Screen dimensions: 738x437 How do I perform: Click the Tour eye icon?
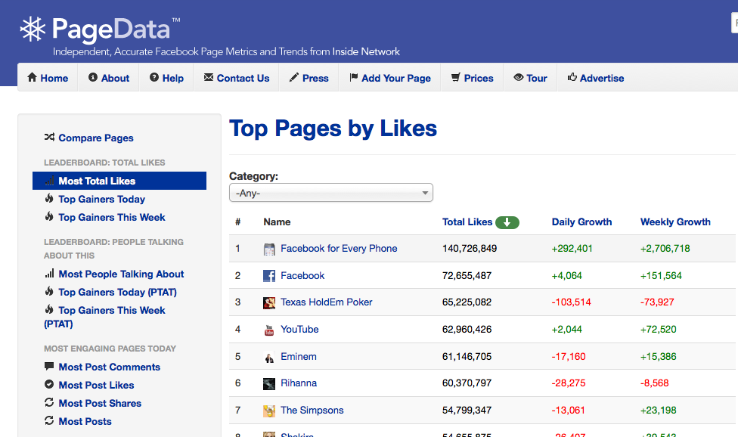click(x=518, y=77)
